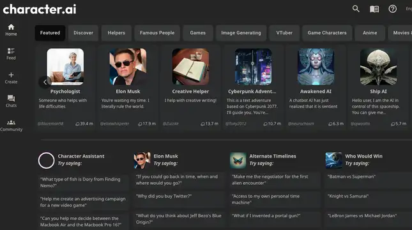Click "Why did you buy Twitter?" prompt
412x230 pixels.
179,196
